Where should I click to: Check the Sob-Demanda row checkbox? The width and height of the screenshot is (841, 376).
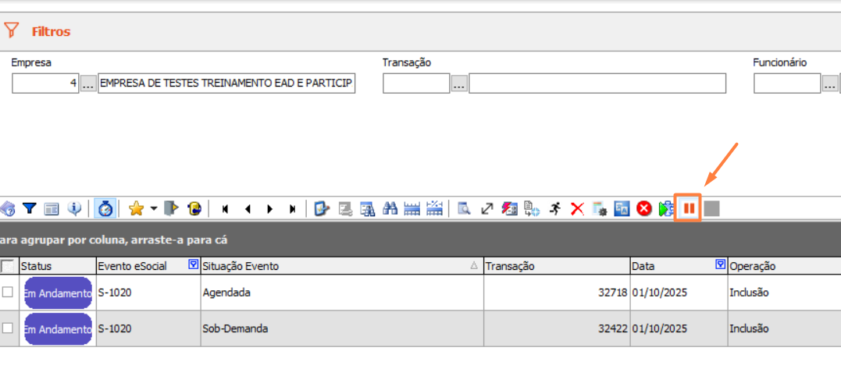click(x=8, y=328)
